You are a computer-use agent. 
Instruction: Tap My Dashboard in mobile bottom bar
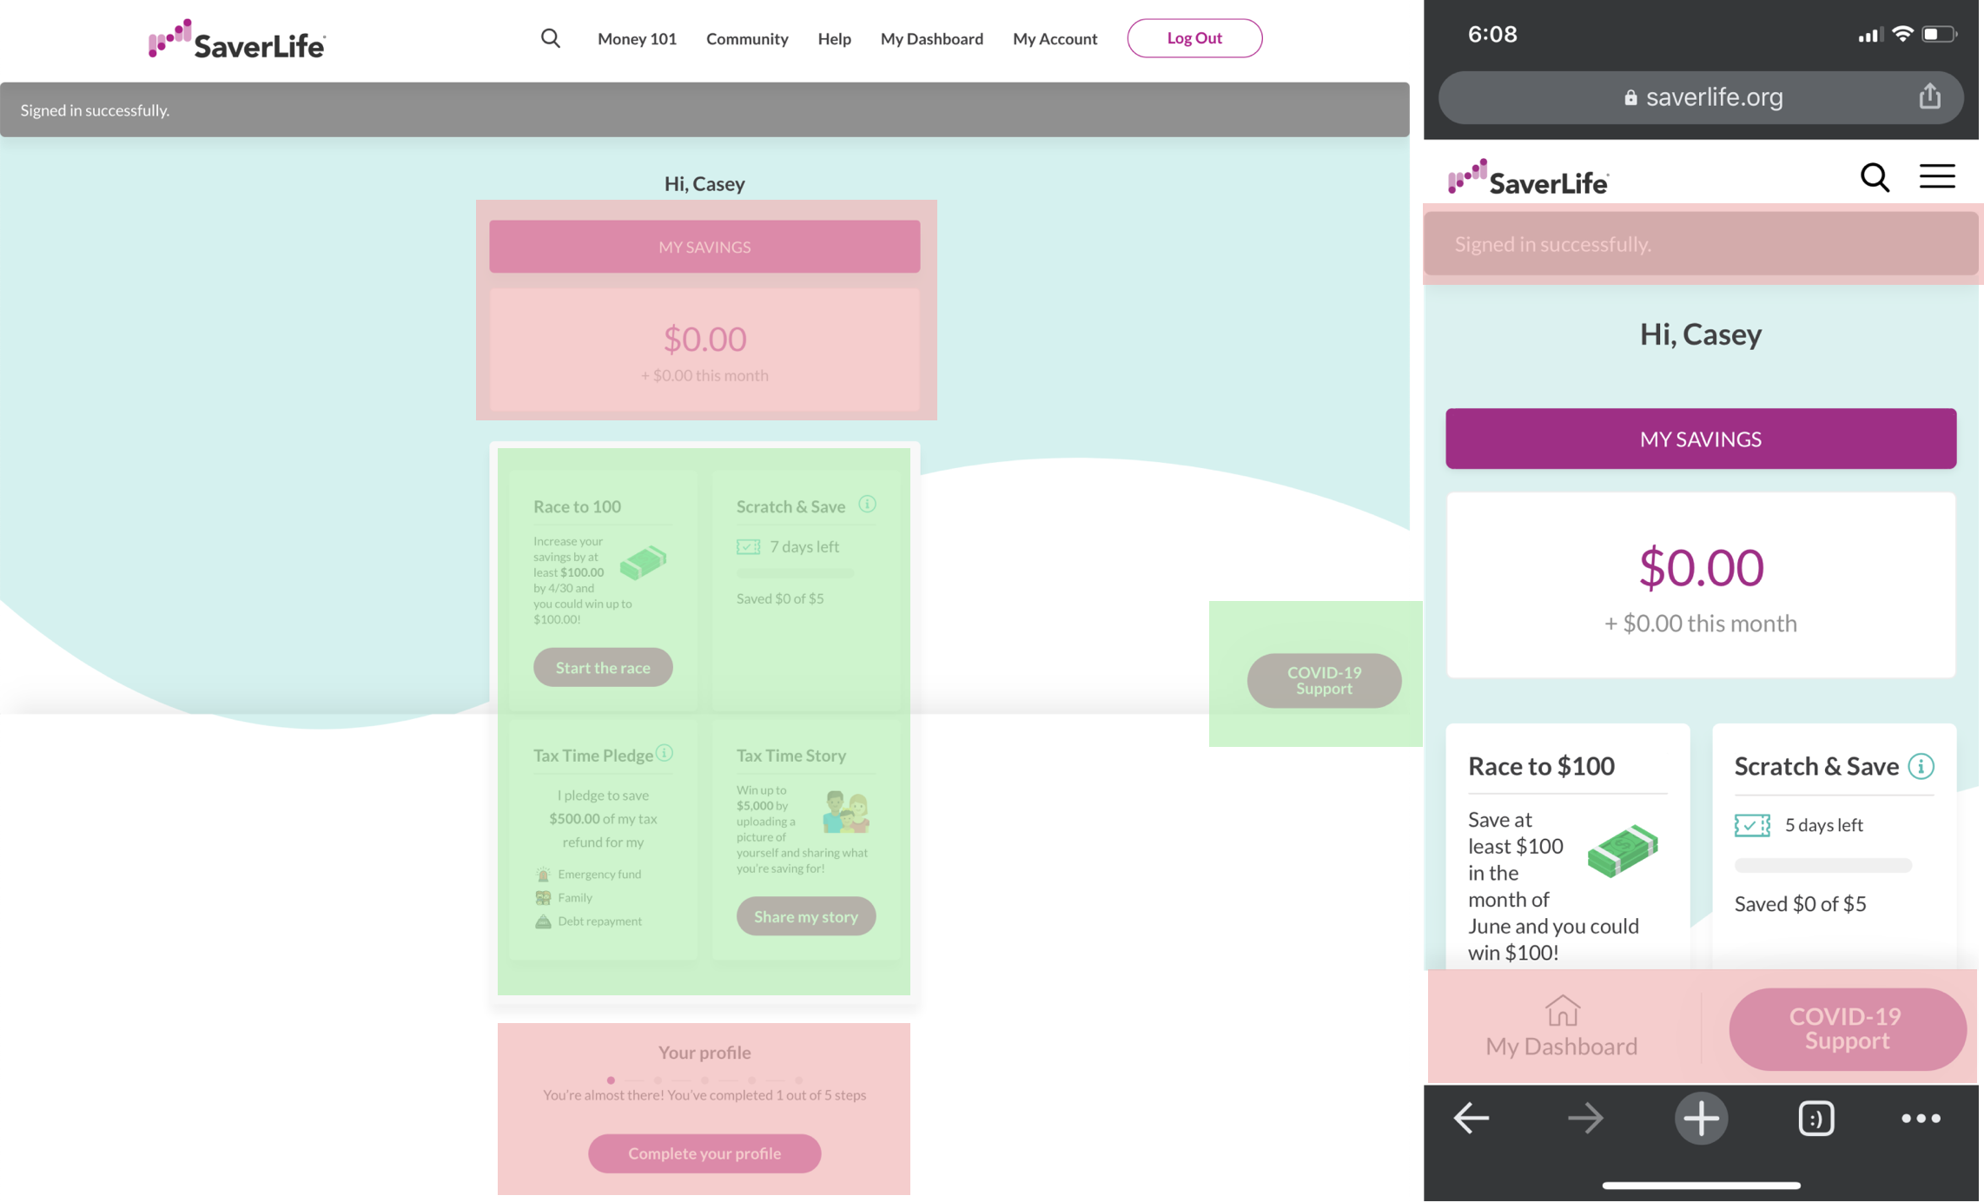pos(1561,1027)
